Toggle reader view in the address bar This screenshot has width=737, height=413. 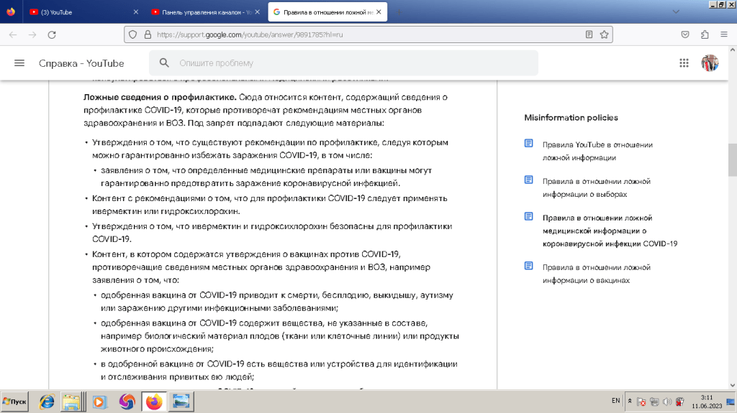coord(589,34)
